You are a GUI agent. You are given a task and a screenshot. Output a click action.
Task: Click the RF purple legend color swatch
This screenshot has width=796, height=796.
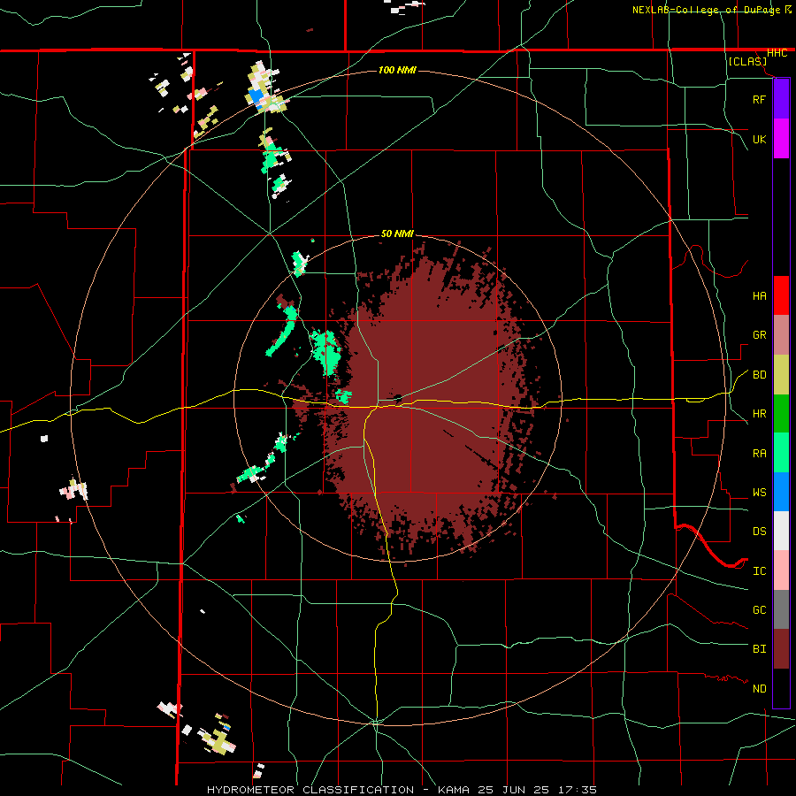[781, 98]
